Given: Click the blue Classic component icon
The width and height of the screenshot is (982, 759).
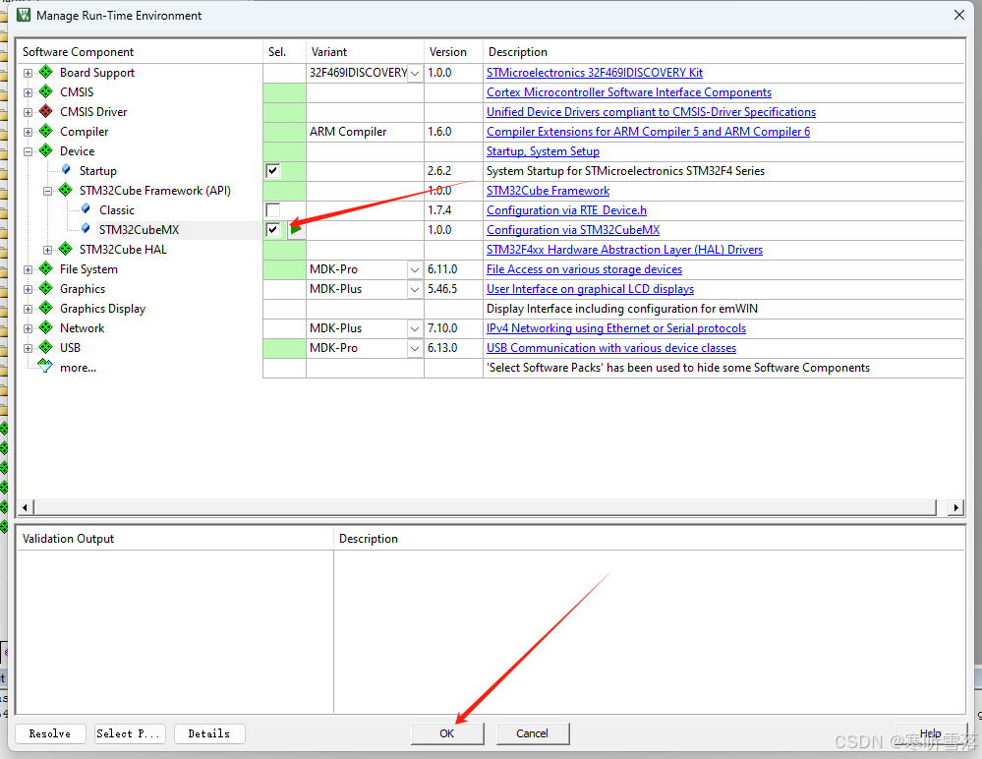Looking at the screenshot, I should click(86, 209).
